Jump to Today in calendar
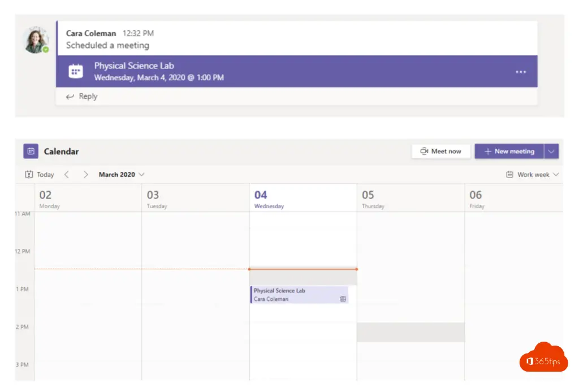579x392 pixels. (40, 175)
